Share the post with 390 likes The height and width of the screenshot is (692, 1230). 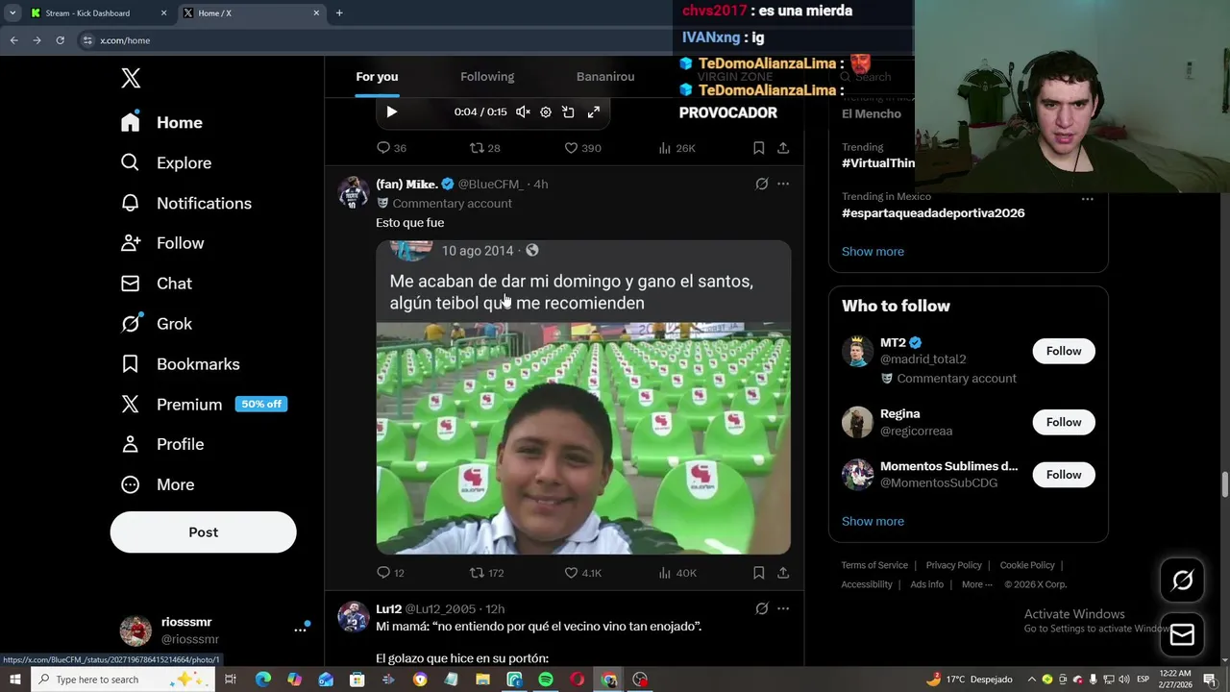click(783, 148)
